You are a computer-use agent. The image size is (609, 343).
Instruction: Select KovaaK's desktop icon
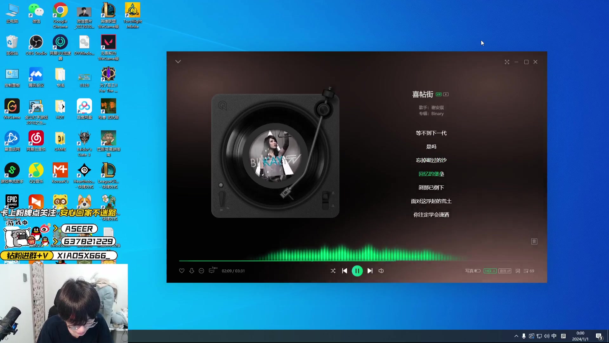[x=60, y=173]
